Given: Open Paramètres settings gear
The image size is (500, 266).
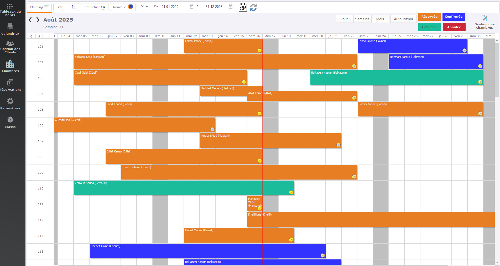Looking at the screenshot, I should (x=10, y=104).
